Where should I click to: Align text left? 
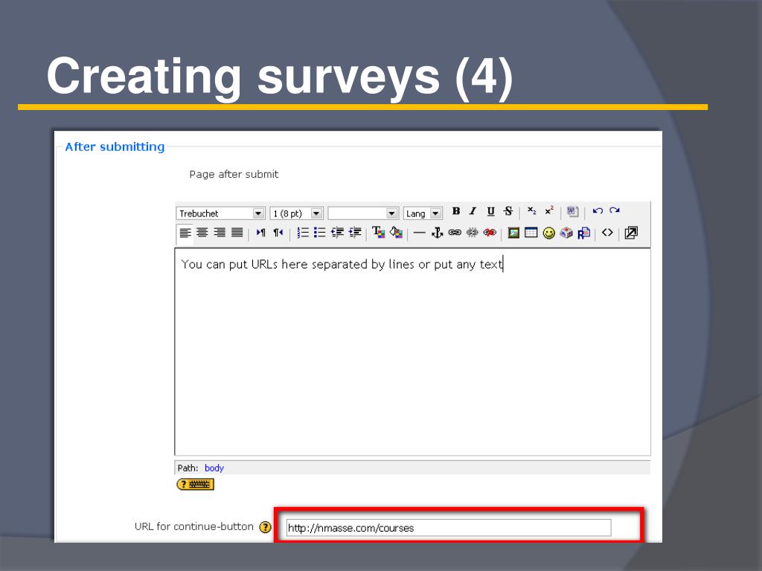(x=185, y=233)
